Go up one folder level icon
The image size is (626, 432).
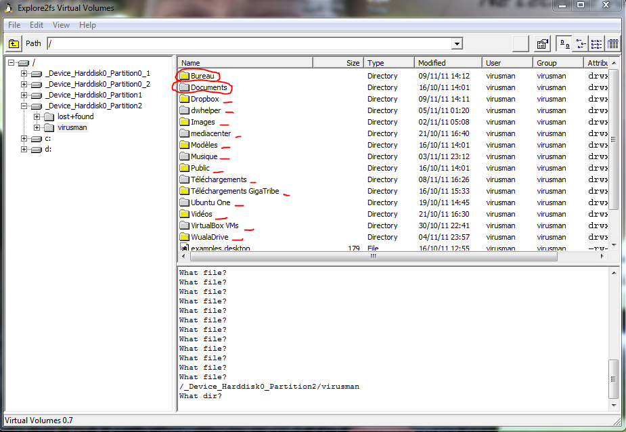tap(14, 43)
